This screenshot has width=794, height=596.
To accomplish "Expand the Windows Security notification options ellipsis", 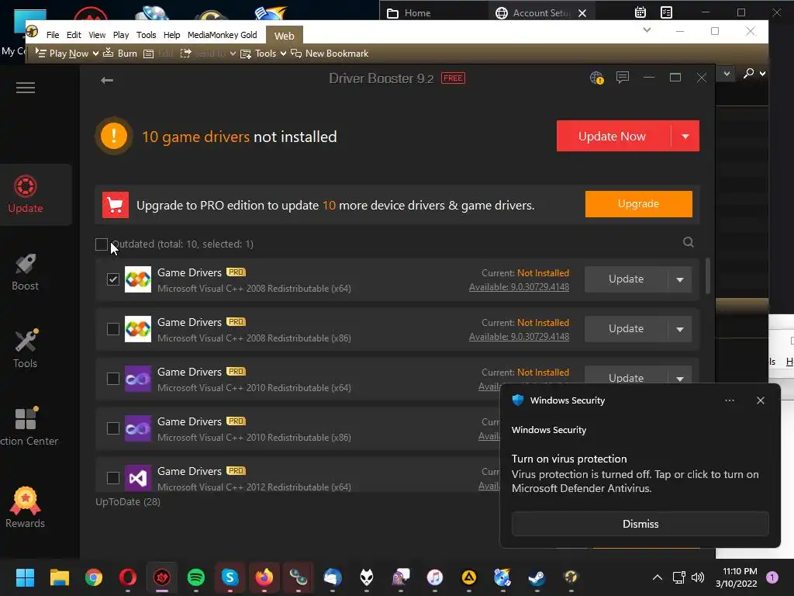I will click(729, 400).
